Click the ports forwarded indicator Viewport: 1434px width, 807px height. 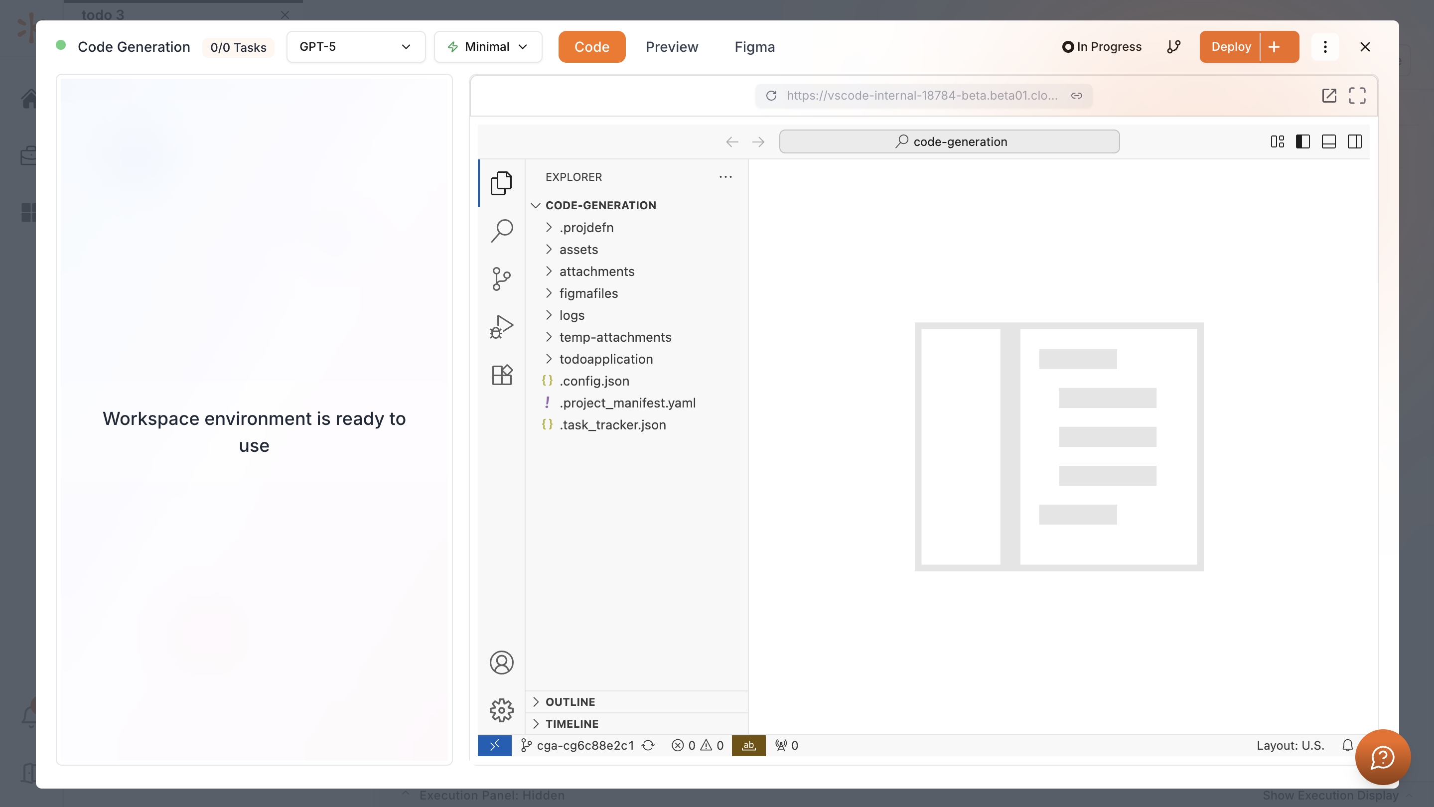pyautogui.click(x=787, y=745)
